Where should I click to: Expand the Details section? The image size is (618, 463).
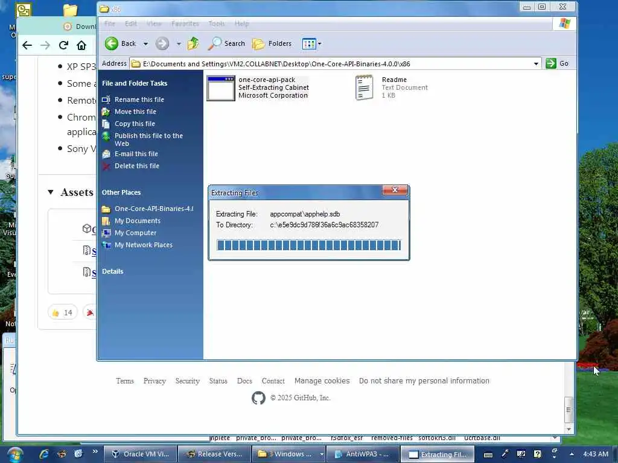click(112, 272)
